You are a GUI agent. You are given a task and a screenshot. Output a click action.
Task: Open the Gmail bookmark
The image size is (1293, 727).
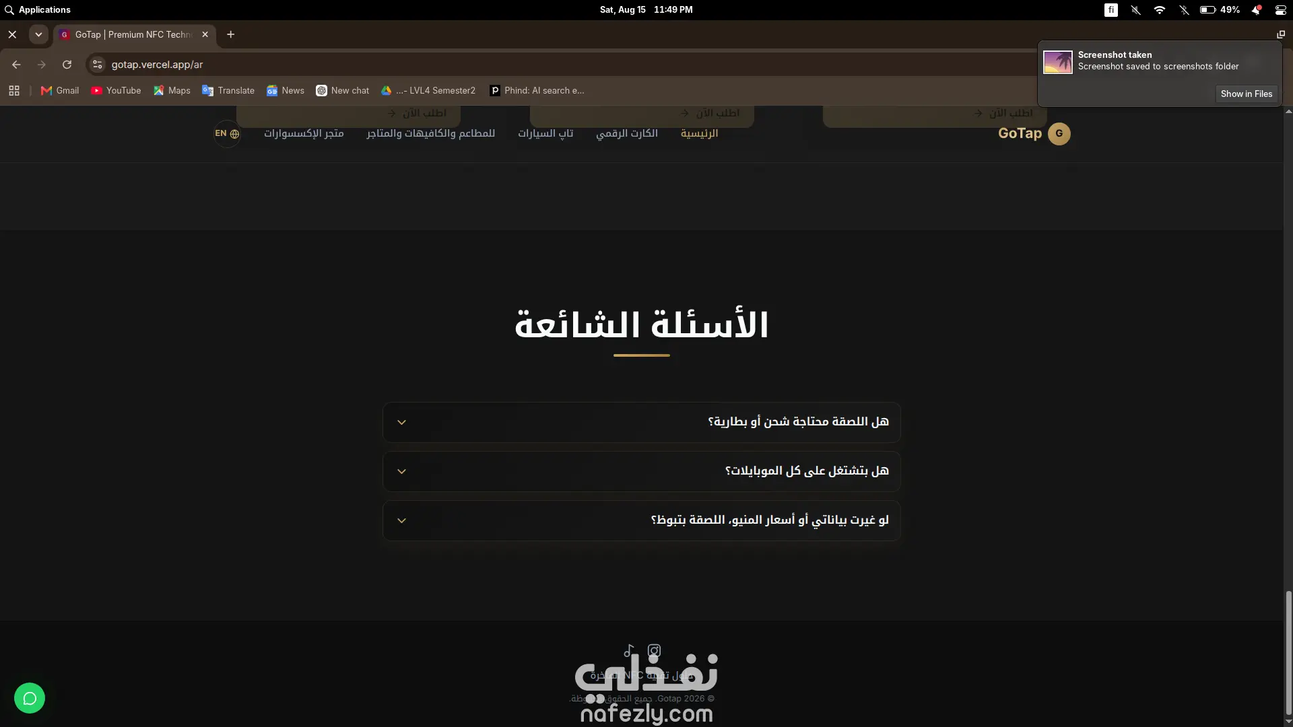pyautogui.click(x=60, y=90)
